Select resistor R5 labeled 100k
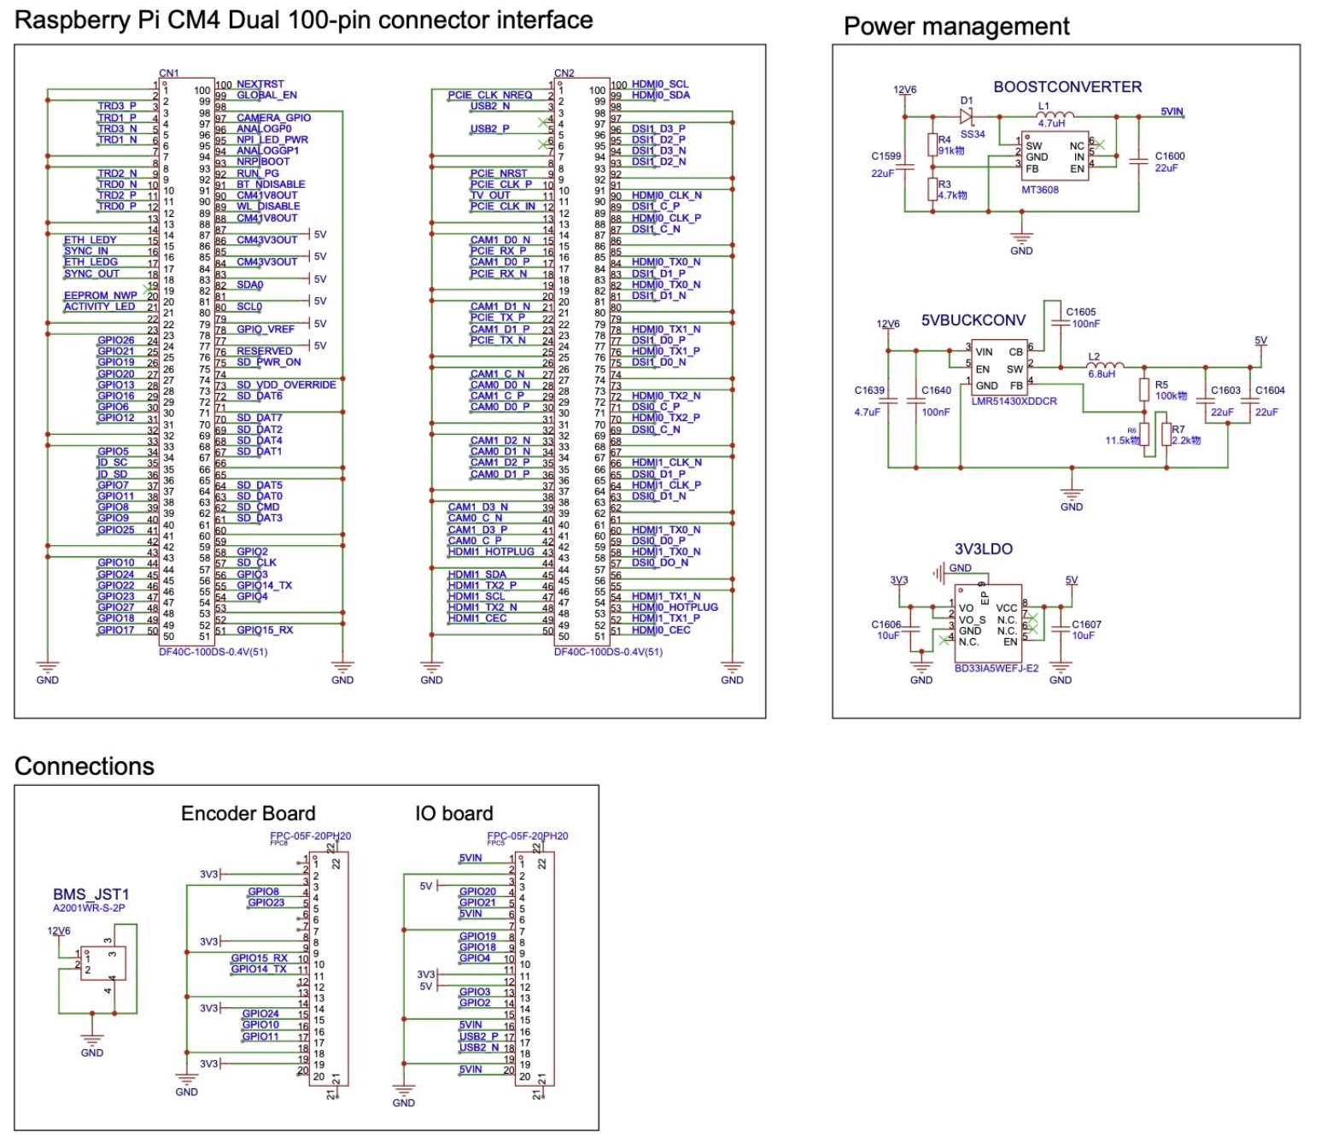The image size is (1327, 1143). (x=1144, y=390)
